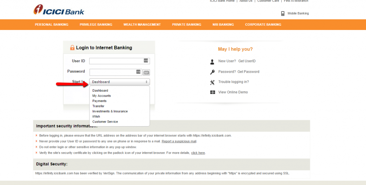Image resolution: width=366 pixels, height=185 pixels.
Task: Click the ICICI Bank logo
Action: coord(59,10)
